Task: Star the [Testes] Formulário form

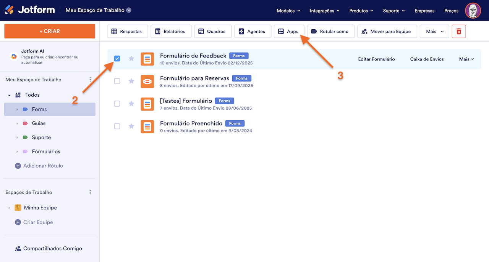Action: click(131, 104)
